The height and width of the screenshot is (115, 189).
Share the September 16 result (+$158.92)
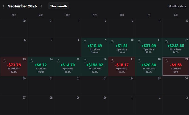tap(85, 61)
